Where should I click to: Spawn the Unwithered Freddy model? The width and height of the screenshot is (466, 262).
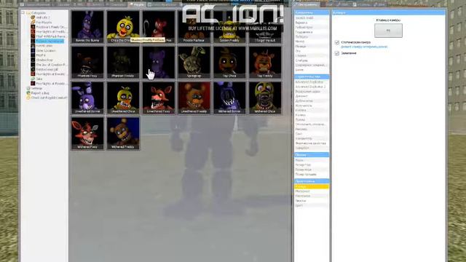coord(194,98)
